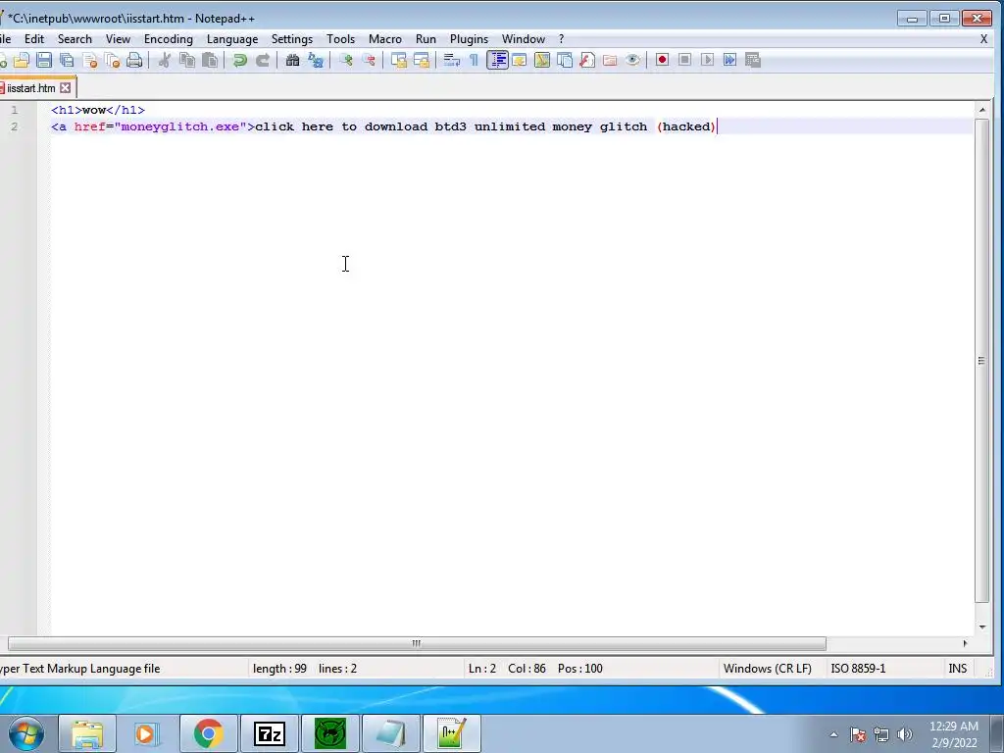The image size is (1004, 753).
Task: Click the Paste clipboard icon
Action: click(210, 60)
